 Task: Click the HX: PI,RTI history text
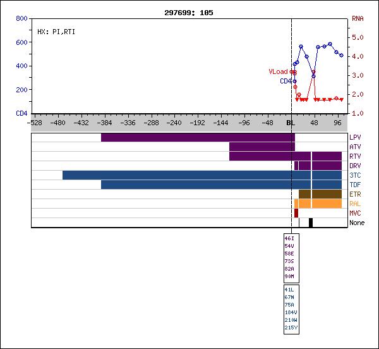point(56,32)
